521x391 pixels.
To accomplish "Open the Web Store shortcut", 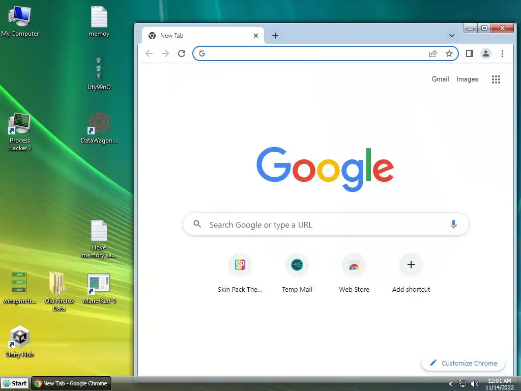I will click(354, 273).
